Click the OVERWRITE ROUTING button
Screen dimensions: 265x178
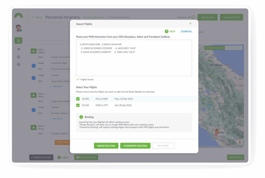[135, 146]
